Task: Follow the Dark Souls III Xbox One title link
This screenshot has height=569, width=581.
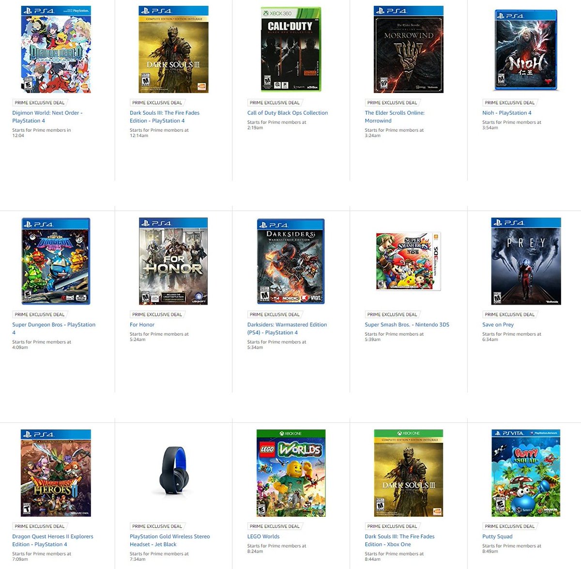Action: tap(399, 540)
